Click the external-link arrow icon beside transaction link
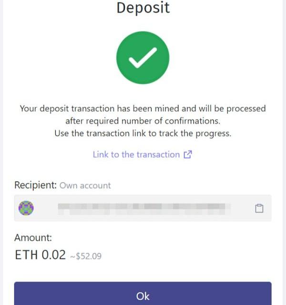This screenshot has width=286, height=305. pyautogui.click(x=188, y=154)
